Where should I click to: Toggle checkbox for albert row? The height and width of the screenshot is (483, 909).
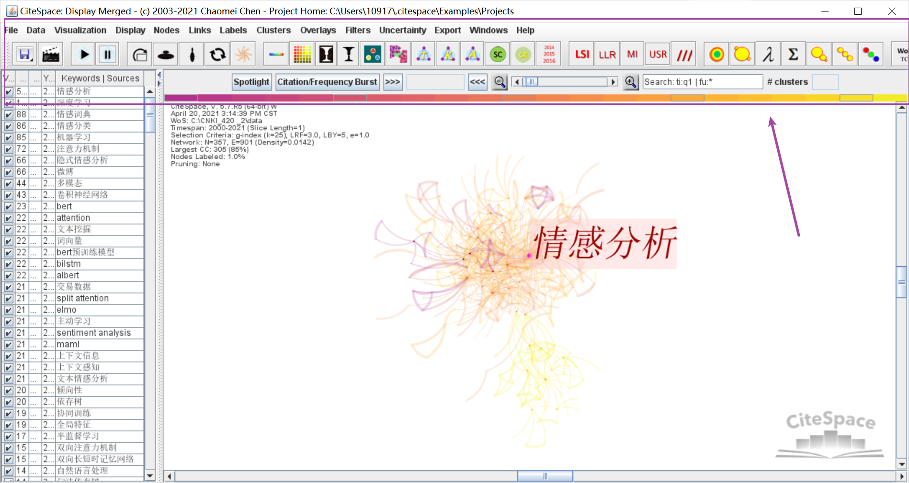[x=9, y=276]
